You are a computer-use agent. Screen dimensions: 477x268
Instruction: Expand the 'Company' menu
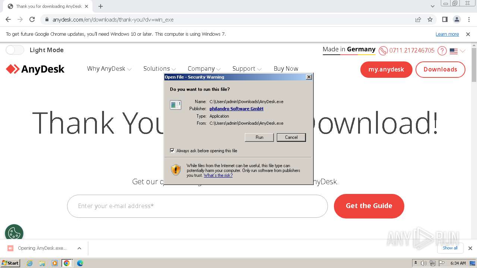(x=204, y=68)
